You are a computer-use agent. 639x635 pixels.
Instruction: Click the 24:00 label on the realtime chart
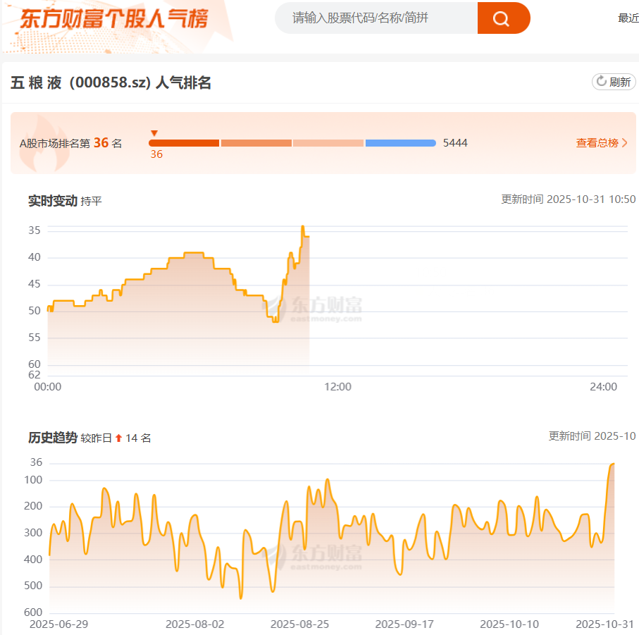click(604, 387)
